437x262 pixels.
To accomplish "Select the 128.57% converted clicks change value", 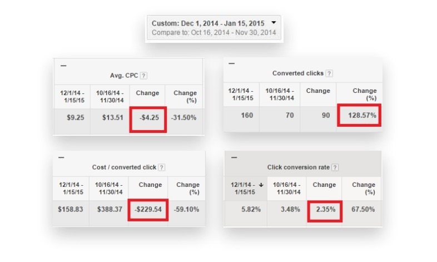I will tap(359, 115).
